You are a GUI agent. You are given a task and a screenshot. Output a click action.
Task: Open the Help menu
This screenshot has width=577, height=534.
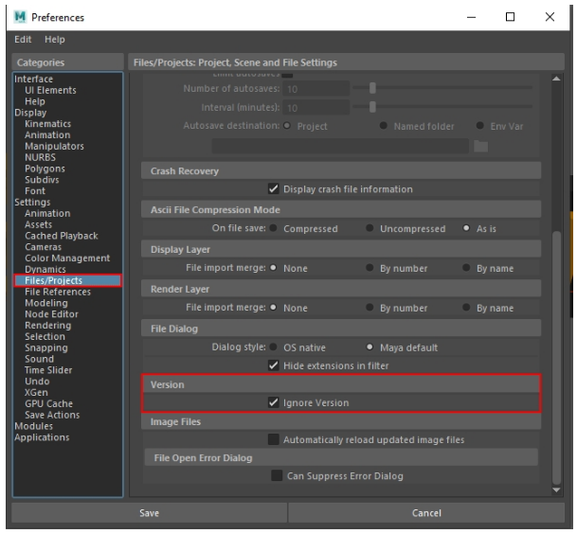click(x=54, y=40)
